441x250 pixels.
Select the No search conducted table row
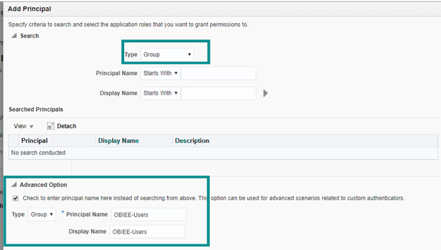tap(223, 152)
